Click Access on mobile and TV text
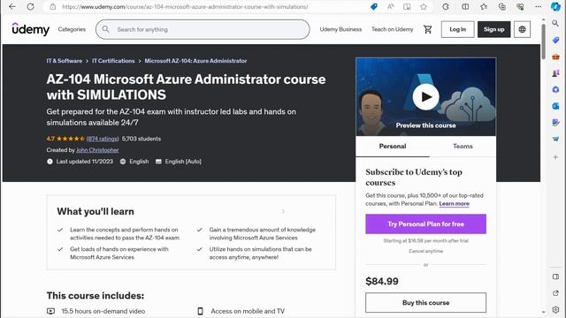 248,311
